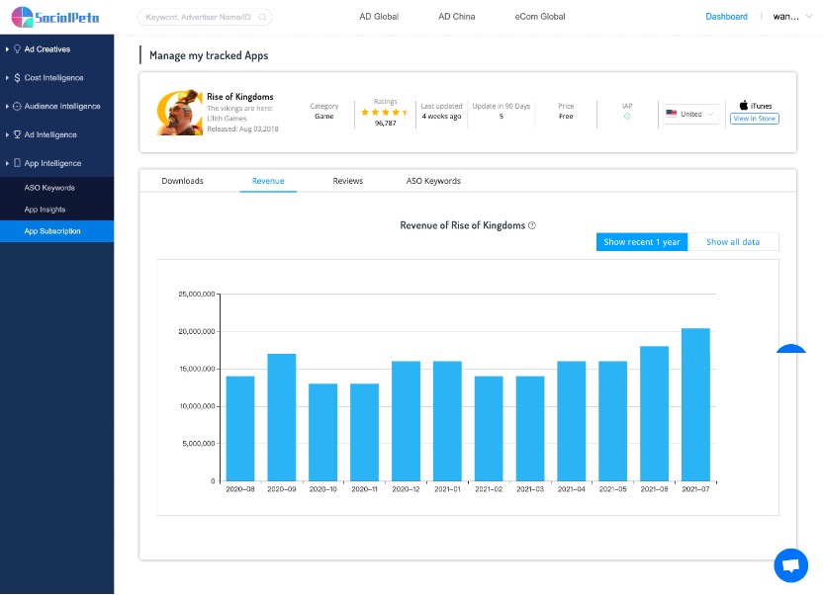
Task: Click the 2021-05 revenue bar
Action: [612, 421]
